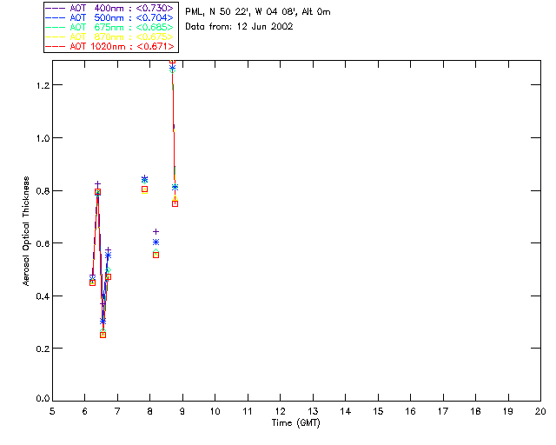Image resolution: width=556 pixels, height=445 pixels.
Task: Click the 0.8 y-axis label
Action: tap(43, 191)
